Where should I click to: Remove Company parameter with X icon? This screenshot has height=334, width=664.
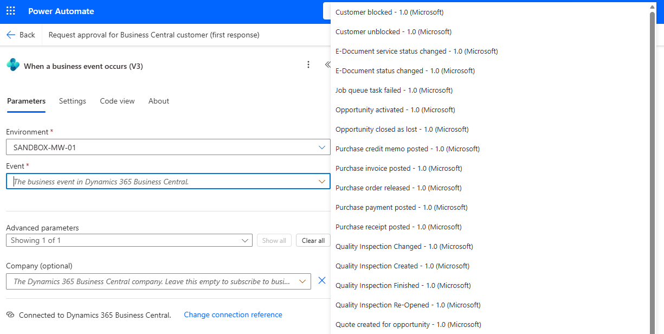tap(321, 280)
